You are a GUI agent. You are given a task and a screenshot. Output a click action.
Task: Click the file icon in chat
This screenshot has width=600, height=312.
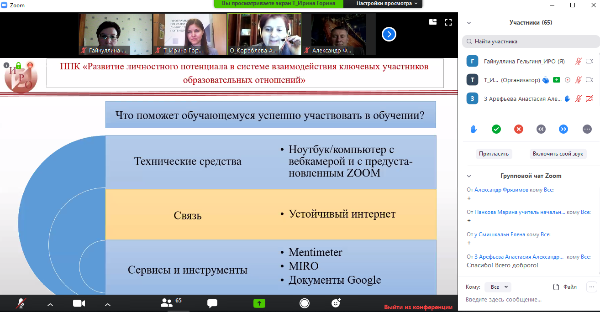coord(556,287)
